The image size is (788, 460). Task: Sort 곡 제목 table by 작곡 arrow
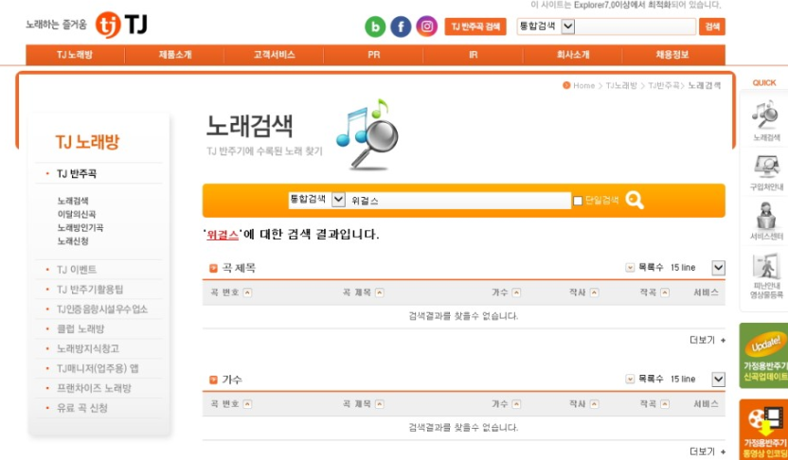coord(665,292)
